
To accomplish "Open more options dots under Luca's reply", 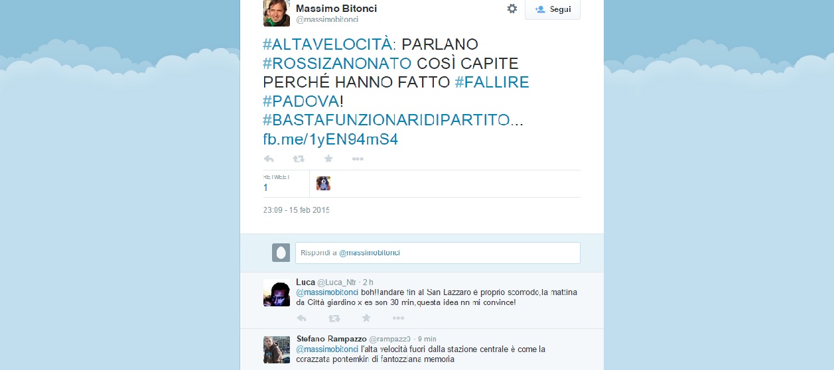I will click(x=398, y=318).
